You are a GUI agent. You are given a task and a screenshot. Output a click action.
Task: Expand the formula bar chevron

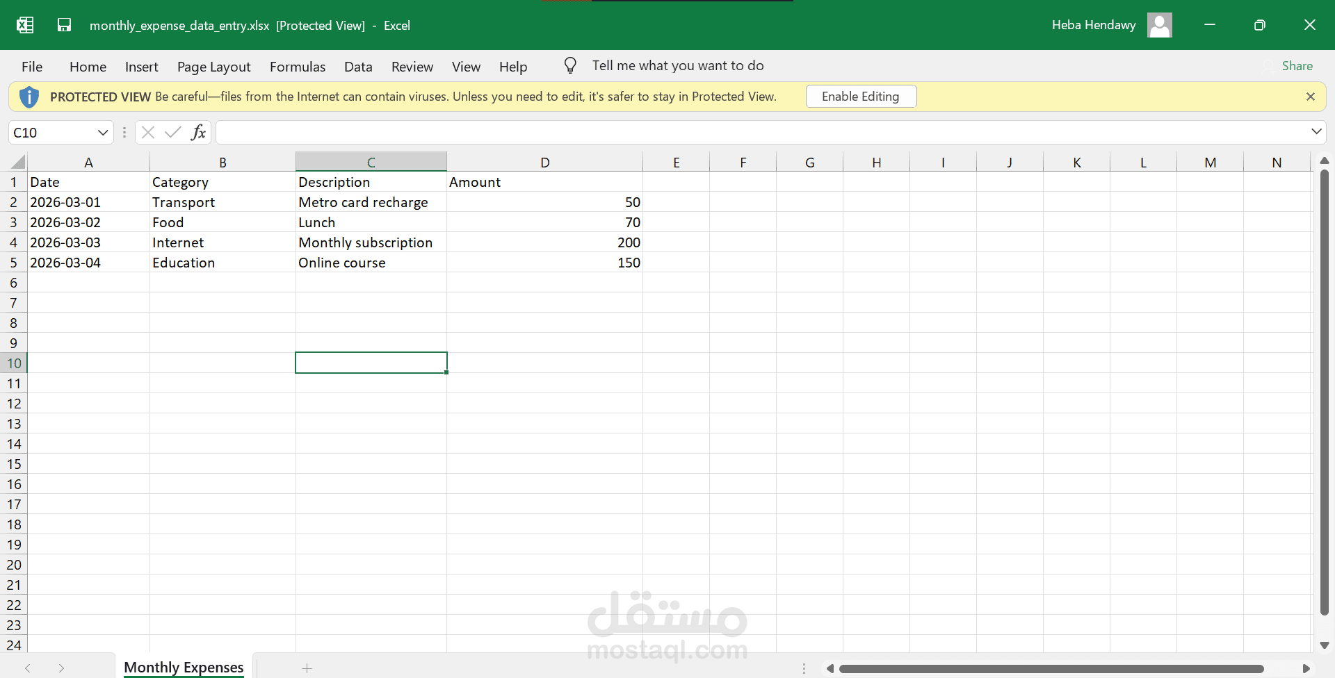coord(1316,131)
